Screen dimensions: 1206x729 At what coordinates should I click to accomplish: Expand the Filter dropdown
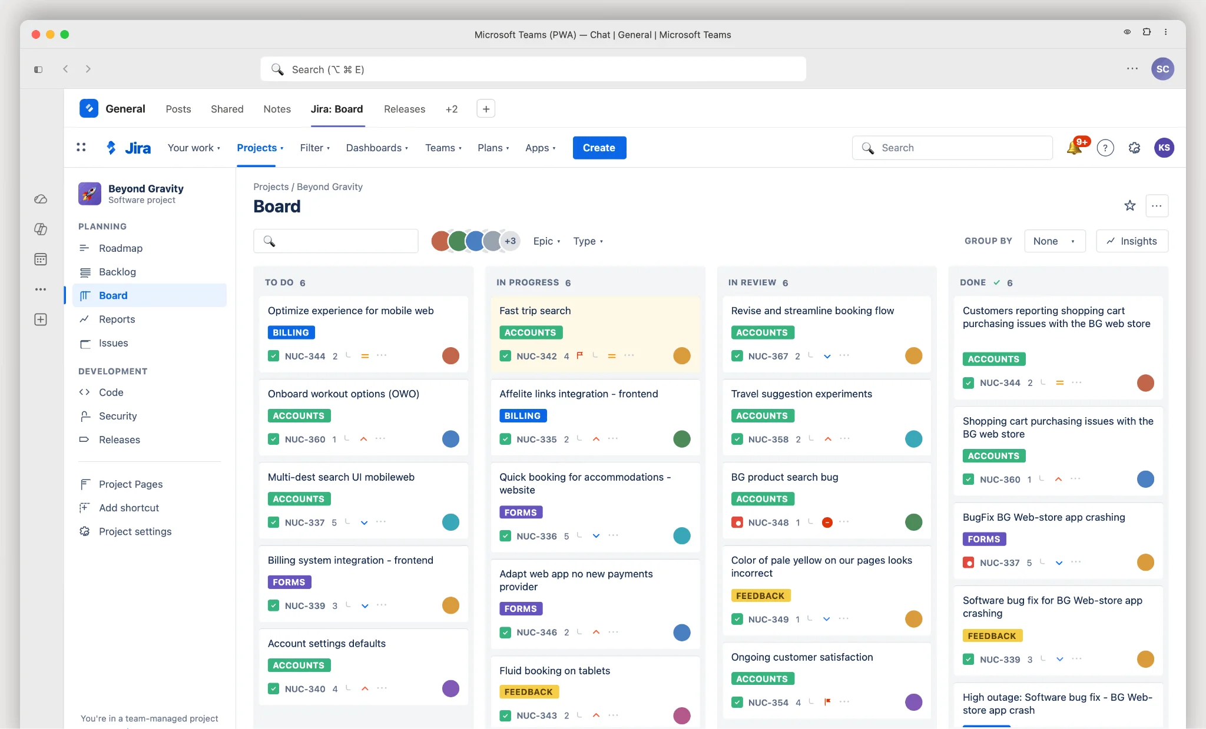315,148
